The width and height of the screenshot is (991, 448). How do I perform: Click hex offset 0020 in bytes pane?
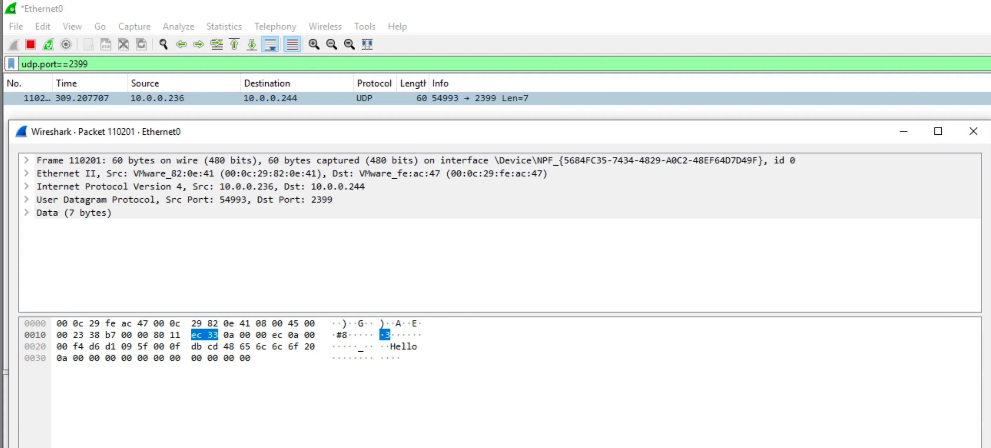[x=35, y=347]
